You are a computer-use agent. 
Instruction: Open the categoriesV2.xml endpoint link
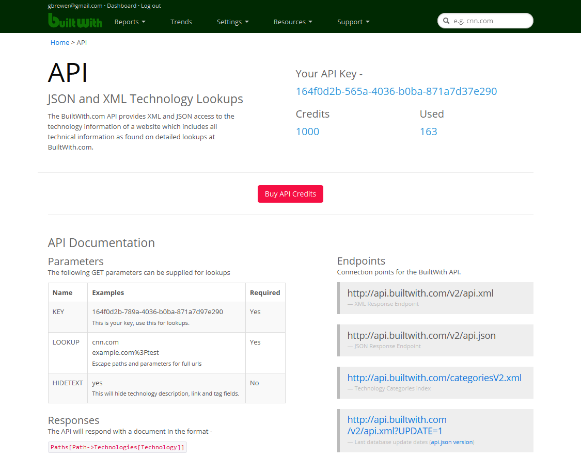(x=434, y=378)
